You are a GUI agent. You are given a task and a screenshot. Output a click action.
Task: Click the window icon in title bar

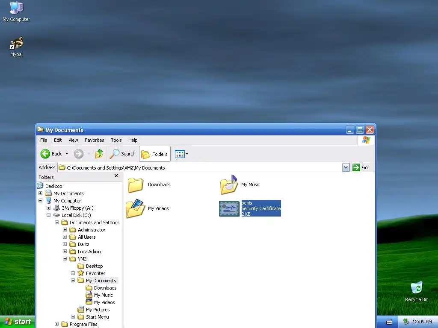(x=41, y=129)
